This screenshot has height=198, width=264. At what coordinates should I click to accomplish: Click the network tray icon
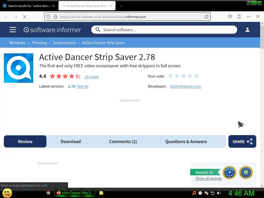coord(213,193)
